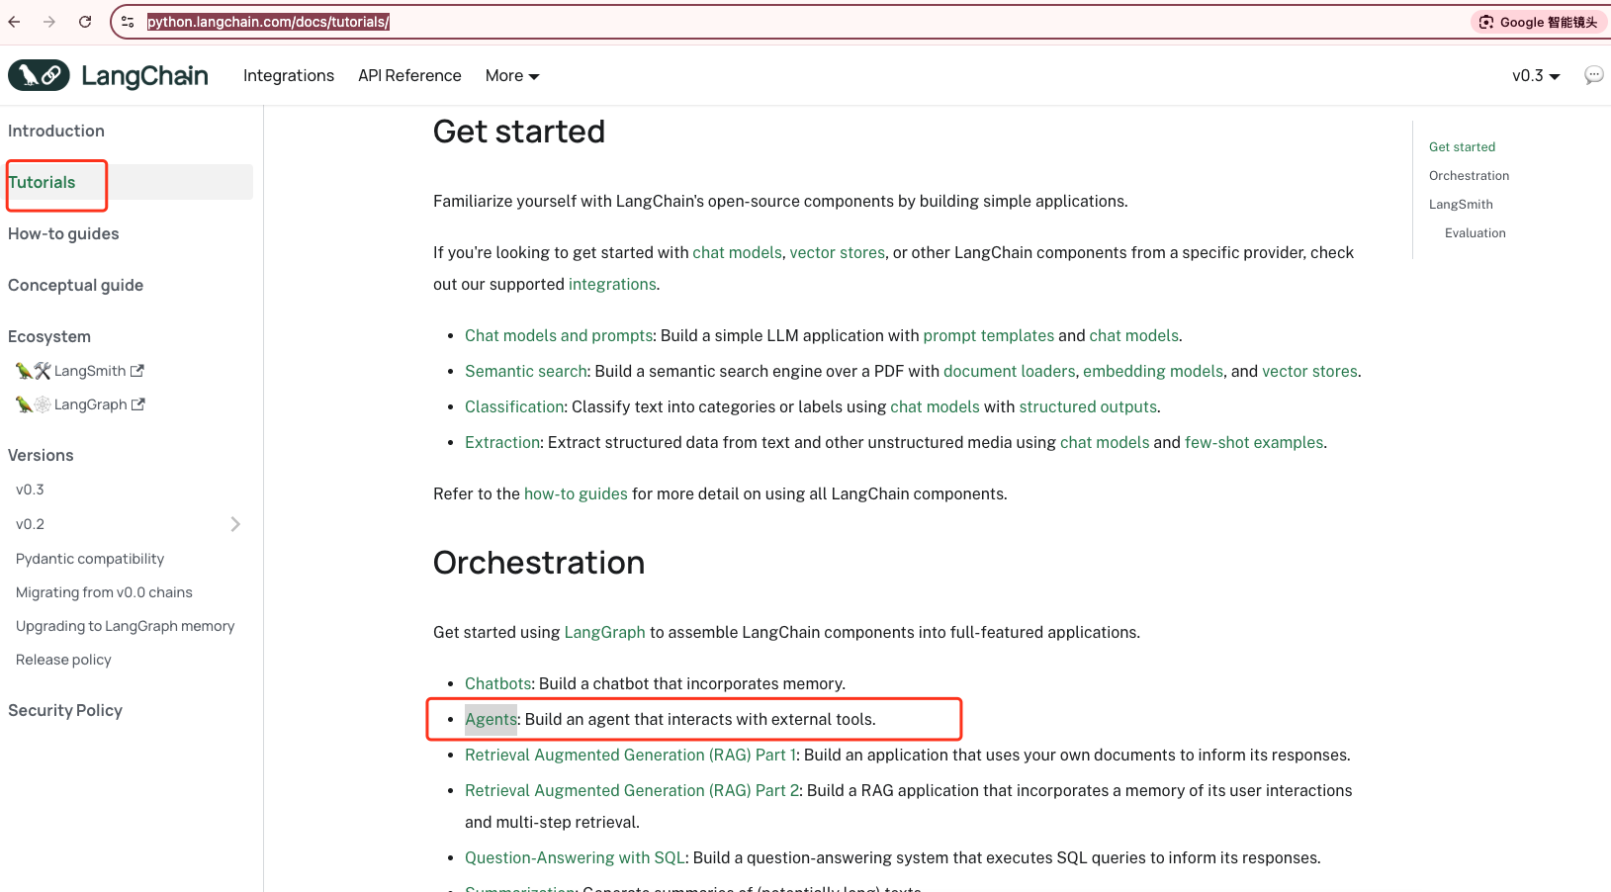Screen dimensions: 1611x892
Task: Open Ecosystem section in sidebar
Action: (x=49, y=336)
